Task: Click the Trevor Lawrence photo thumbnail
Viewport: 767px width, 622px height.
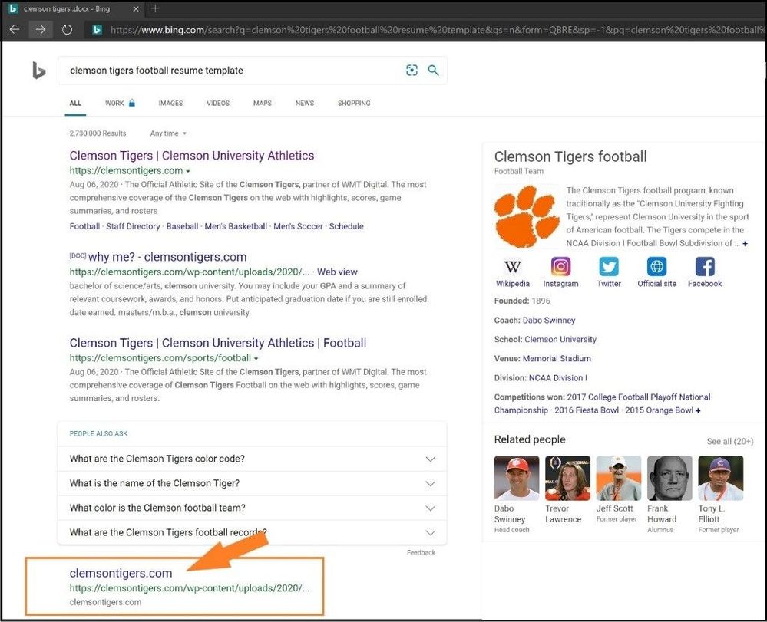Action: (x=567, y=479)
